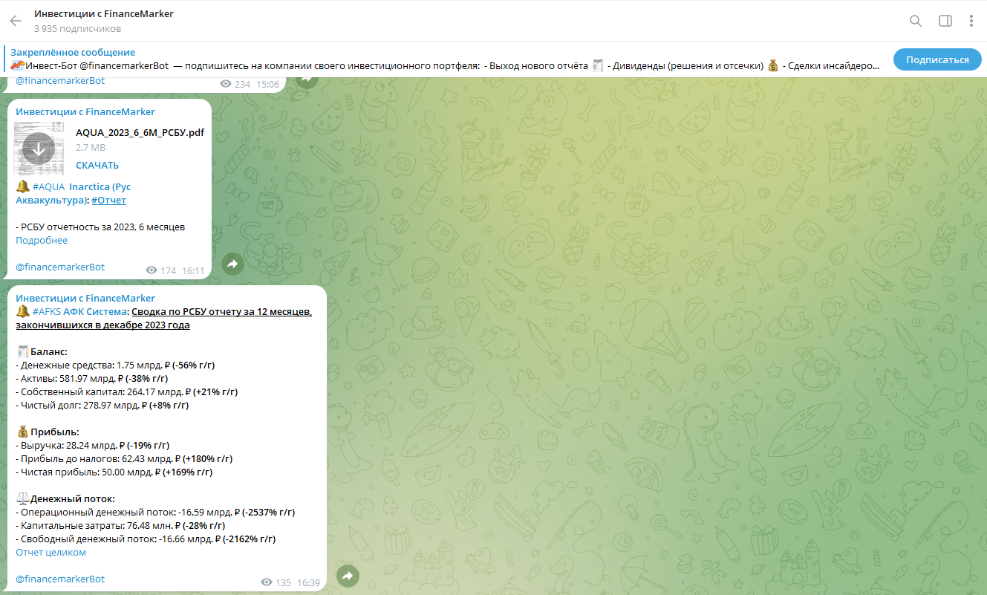
Task: Click @financemarkerBot in the AQUA message
Action: (x=60, y=267)
